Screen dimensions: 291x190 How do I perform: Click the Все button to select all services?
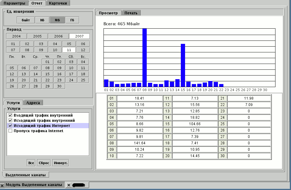pos(31,163)
